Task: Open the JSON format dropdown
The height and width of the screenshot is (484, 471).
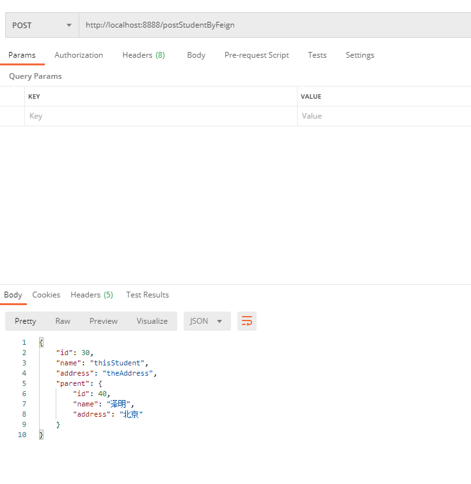Action: coord(207,321)
